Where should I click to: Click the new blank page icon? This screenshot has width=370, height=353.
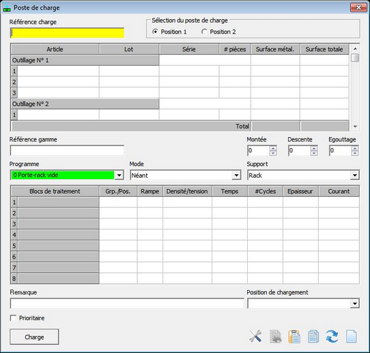click(351, 336)
